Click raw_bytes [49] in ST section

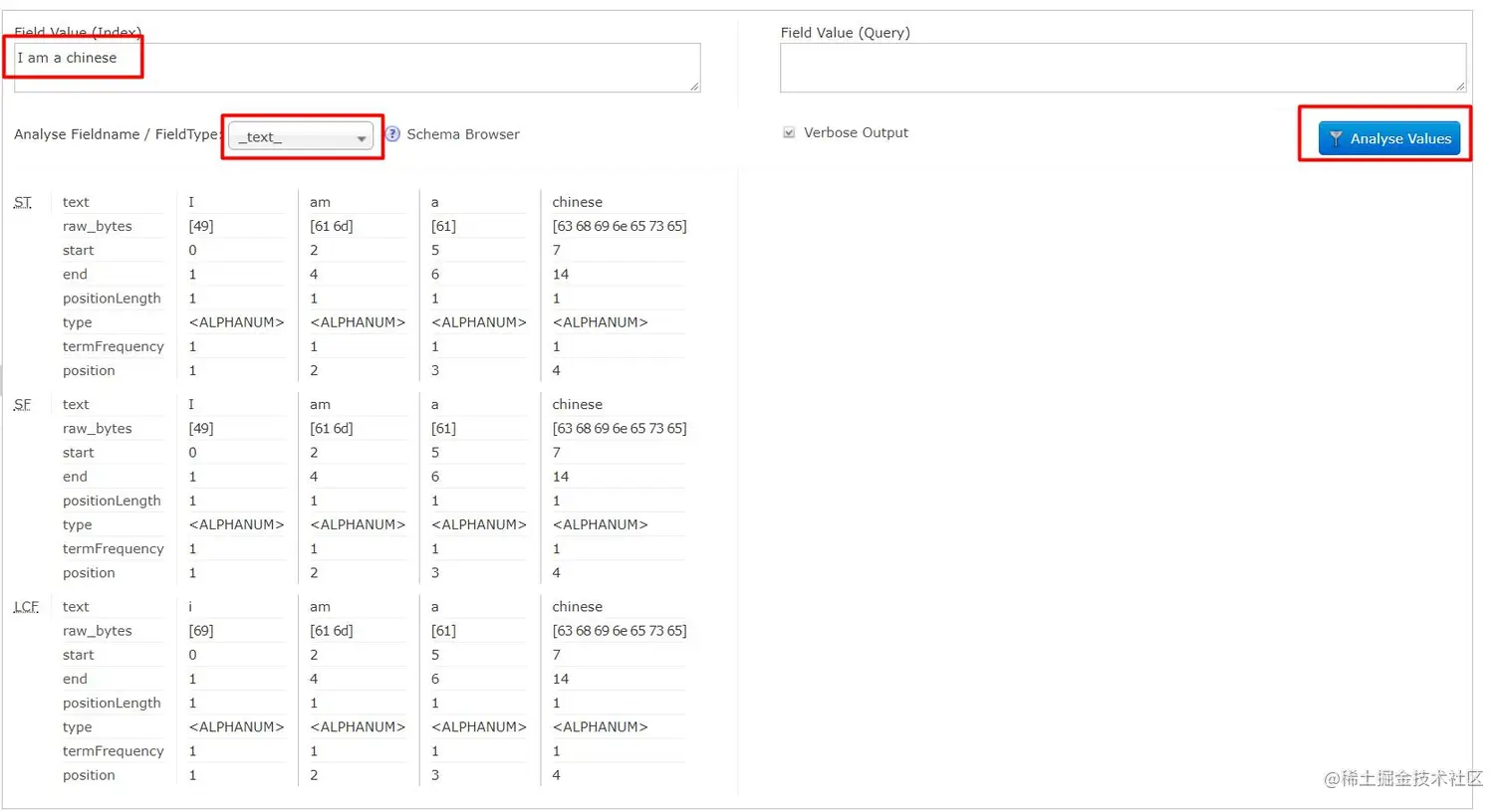pos(201,226)
